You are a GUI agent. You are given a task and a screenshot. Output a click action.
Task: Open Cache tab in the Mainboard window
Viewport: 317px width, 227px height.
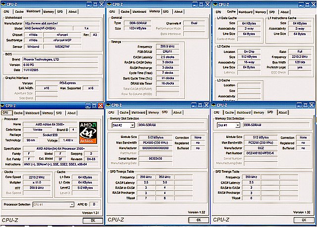pos(19,12)
